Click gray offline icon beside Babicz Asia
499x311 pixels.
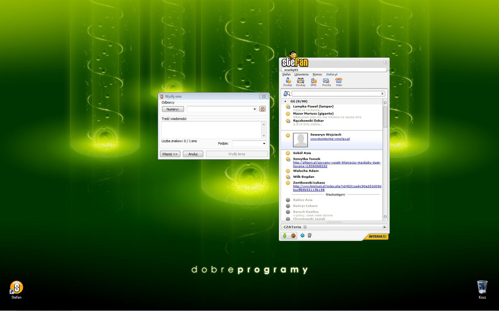coord(288,200)
